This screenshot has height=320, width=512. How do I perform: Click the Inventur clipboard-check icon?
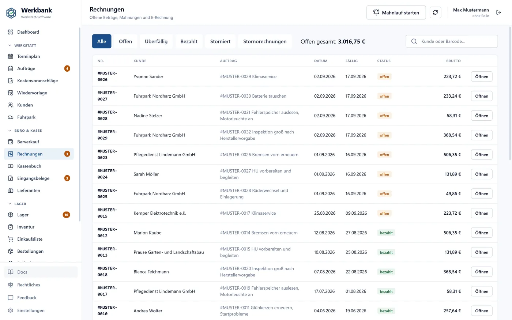pos(11,227)
